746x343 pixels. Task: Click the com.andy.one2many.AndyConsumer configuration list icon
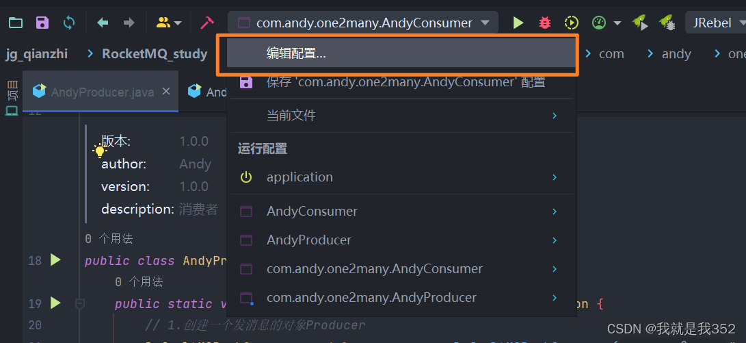[x=246, y=268]
